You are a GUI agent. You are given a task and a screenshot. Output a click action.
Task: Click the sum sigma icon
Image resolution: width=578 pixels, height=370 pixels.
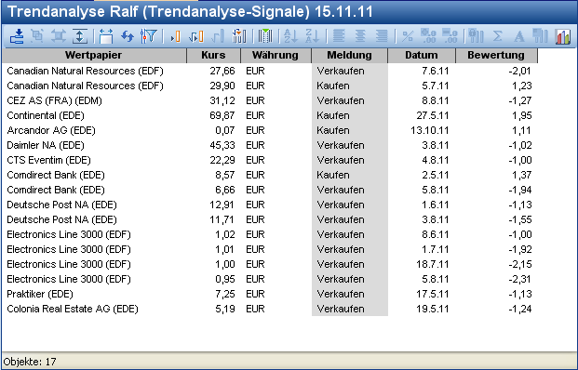pyautogui.click(x=497, y=36)
